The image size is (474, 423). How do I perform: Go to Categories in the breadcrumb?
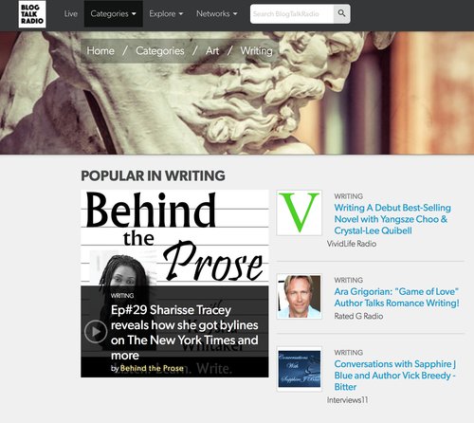coord(160,51)
